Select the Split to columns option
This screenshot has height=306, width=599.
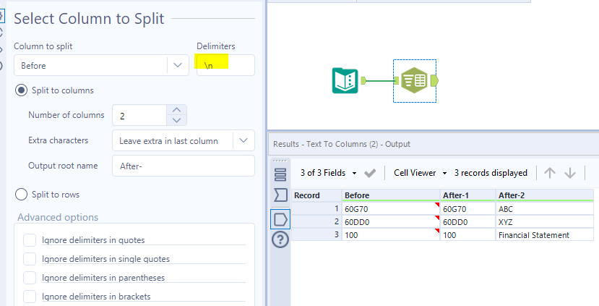(22, 90)
